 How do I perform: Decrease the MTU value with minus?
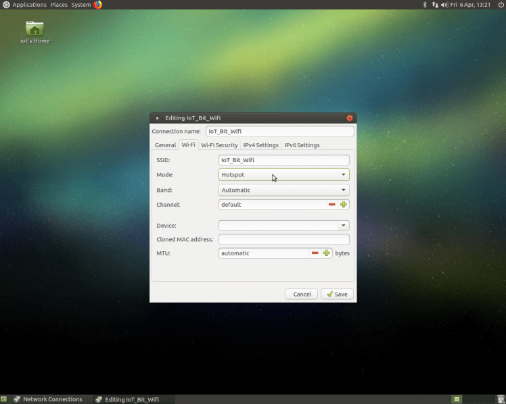[x=315, y=253]
